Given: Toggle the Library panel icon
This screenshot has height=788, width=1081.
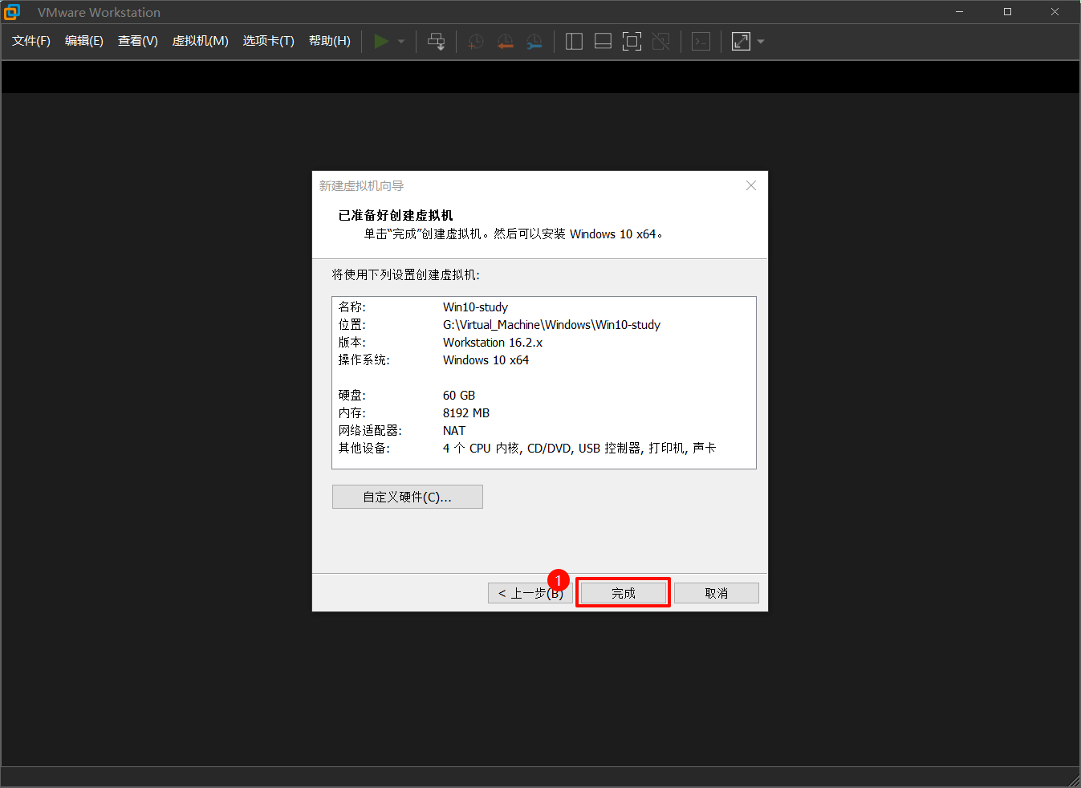Looking at the screenshot, I should [x=574, y=41].
